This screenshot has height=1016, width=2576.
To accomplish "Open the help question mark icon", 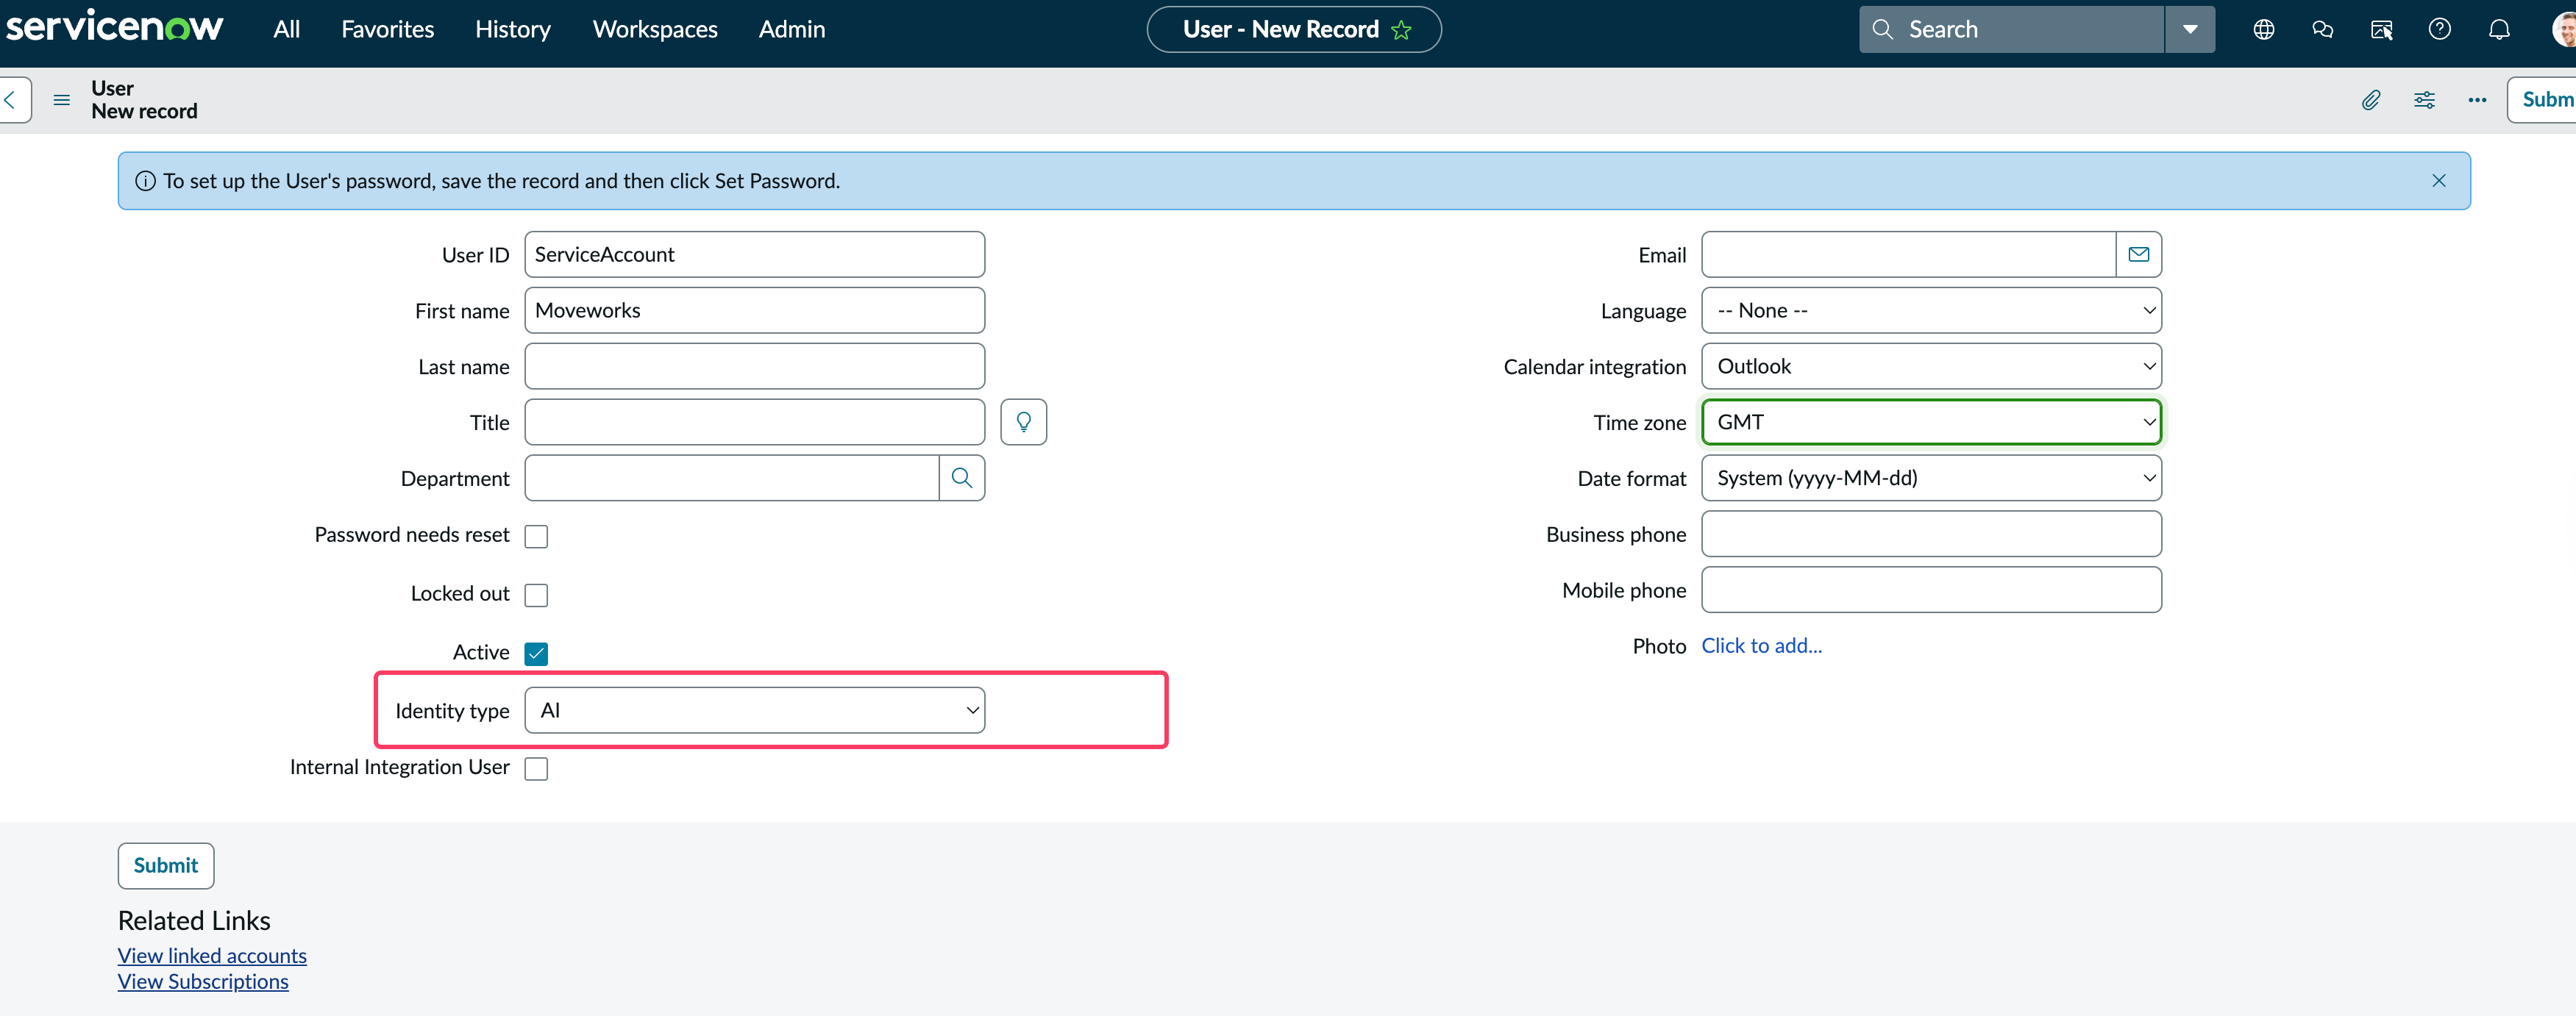I will [x=2440, y=29].
